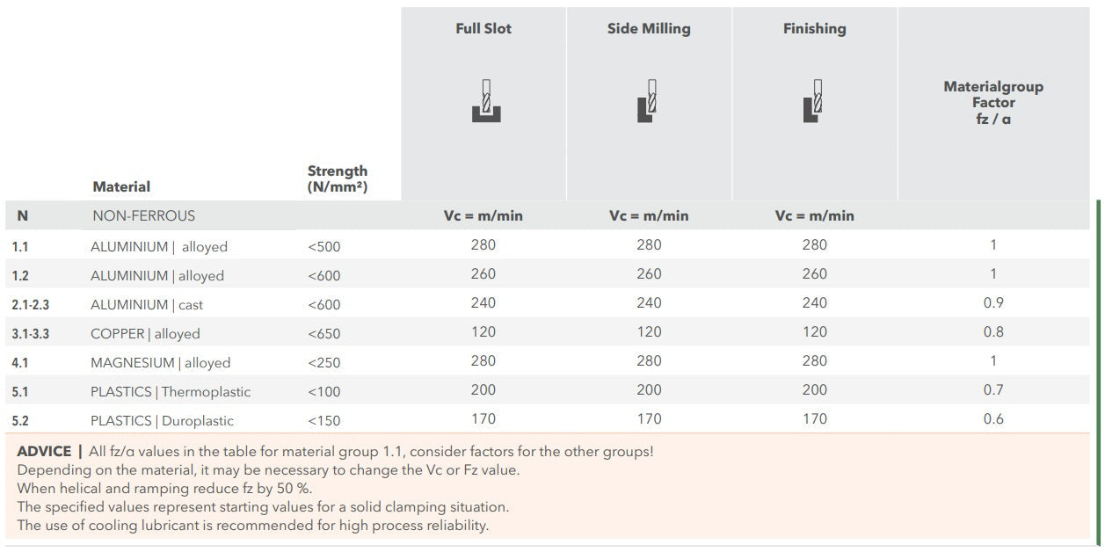Select the Finishing column header

814,28
